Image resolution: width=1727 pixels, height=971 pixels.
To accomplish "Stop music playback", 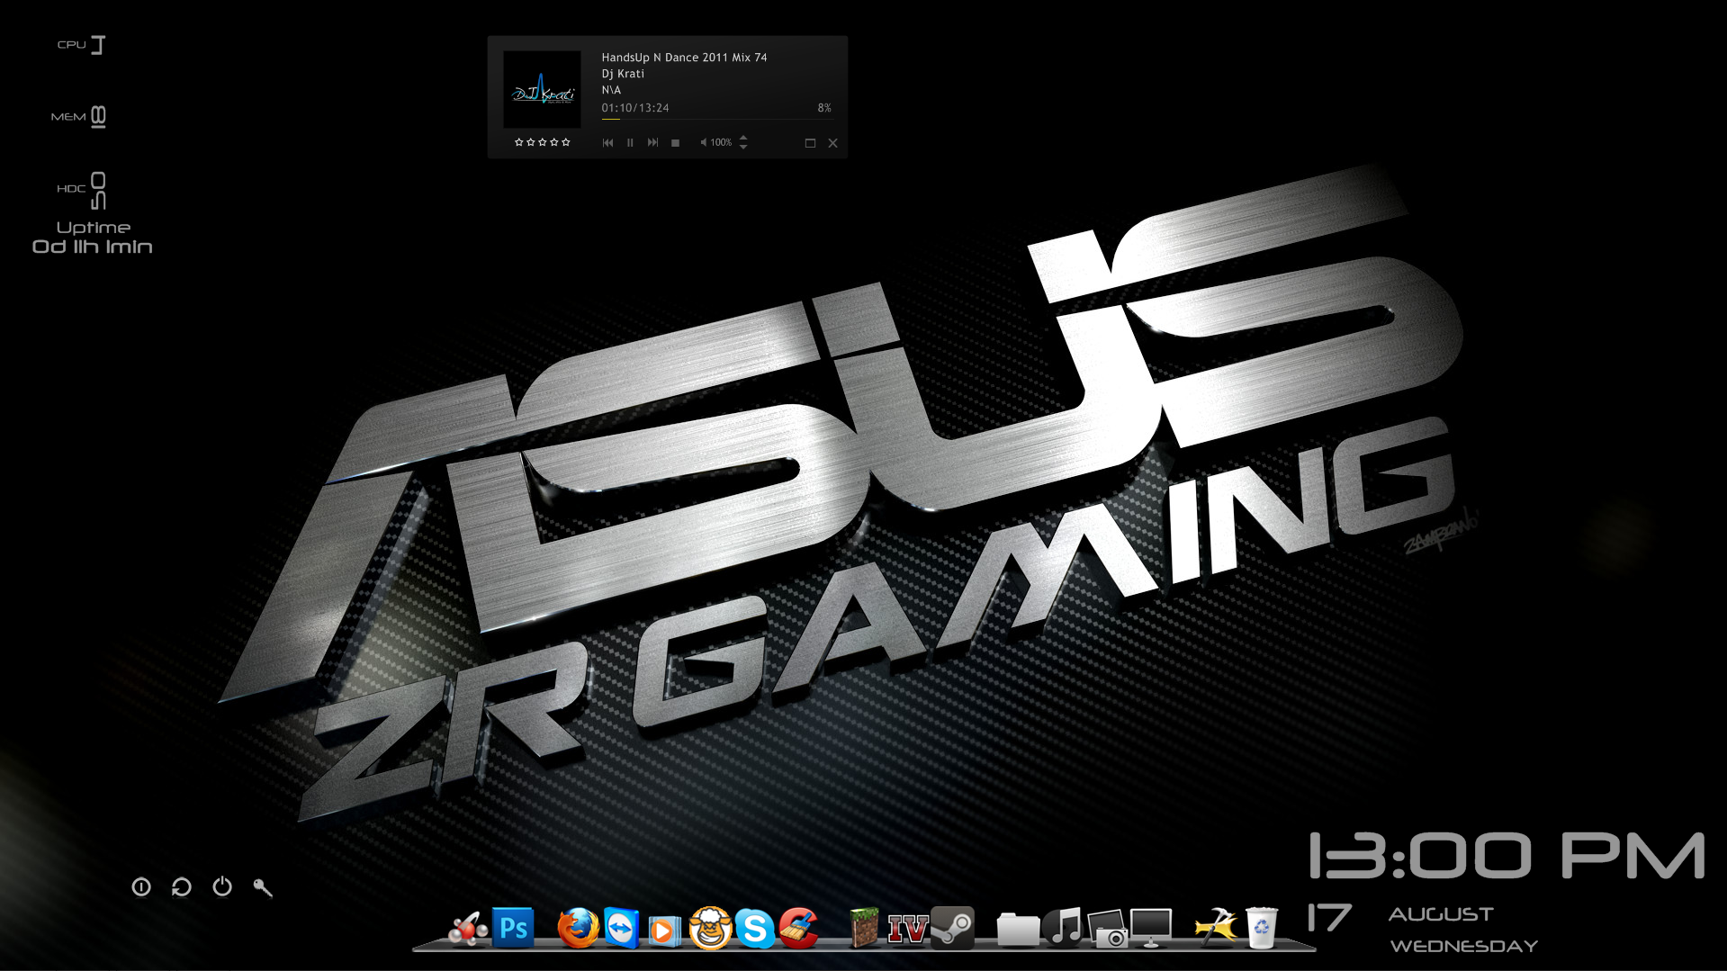I will 675,143.
